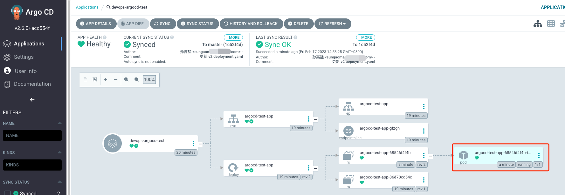The height and width of the screenshot is (195, 565).
Task: Select the devops-argocd-test application node icon
Action: [113, 144]
